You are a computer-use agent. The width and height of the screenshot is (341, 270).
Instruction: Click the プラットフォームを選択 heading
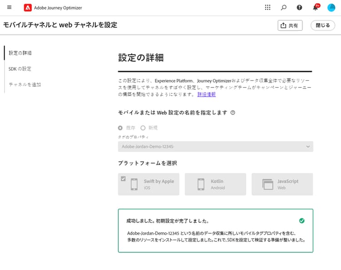click(147, 163)
